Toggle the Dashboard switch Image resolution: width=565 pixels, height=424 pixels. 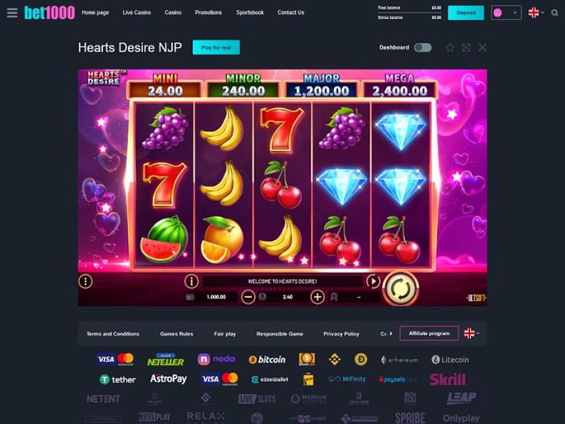[422, 47]
